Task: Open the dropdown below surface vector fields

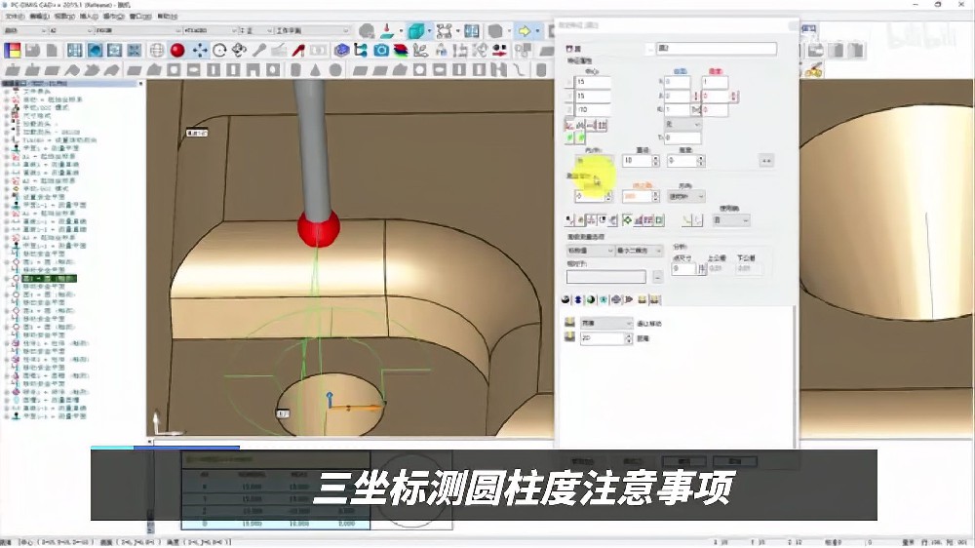Action: [x=682, y=125]
